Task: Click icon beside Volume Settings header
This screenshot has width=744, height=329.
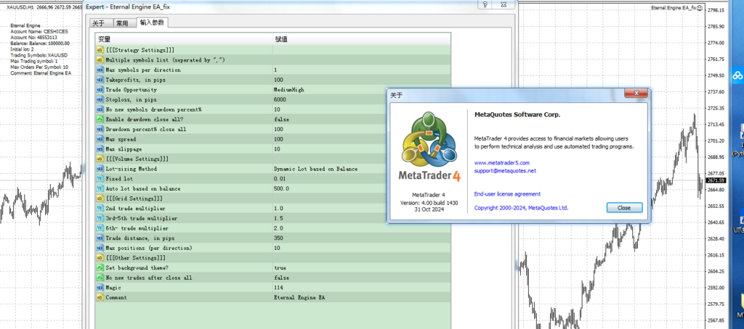Action: coord(100,159)
